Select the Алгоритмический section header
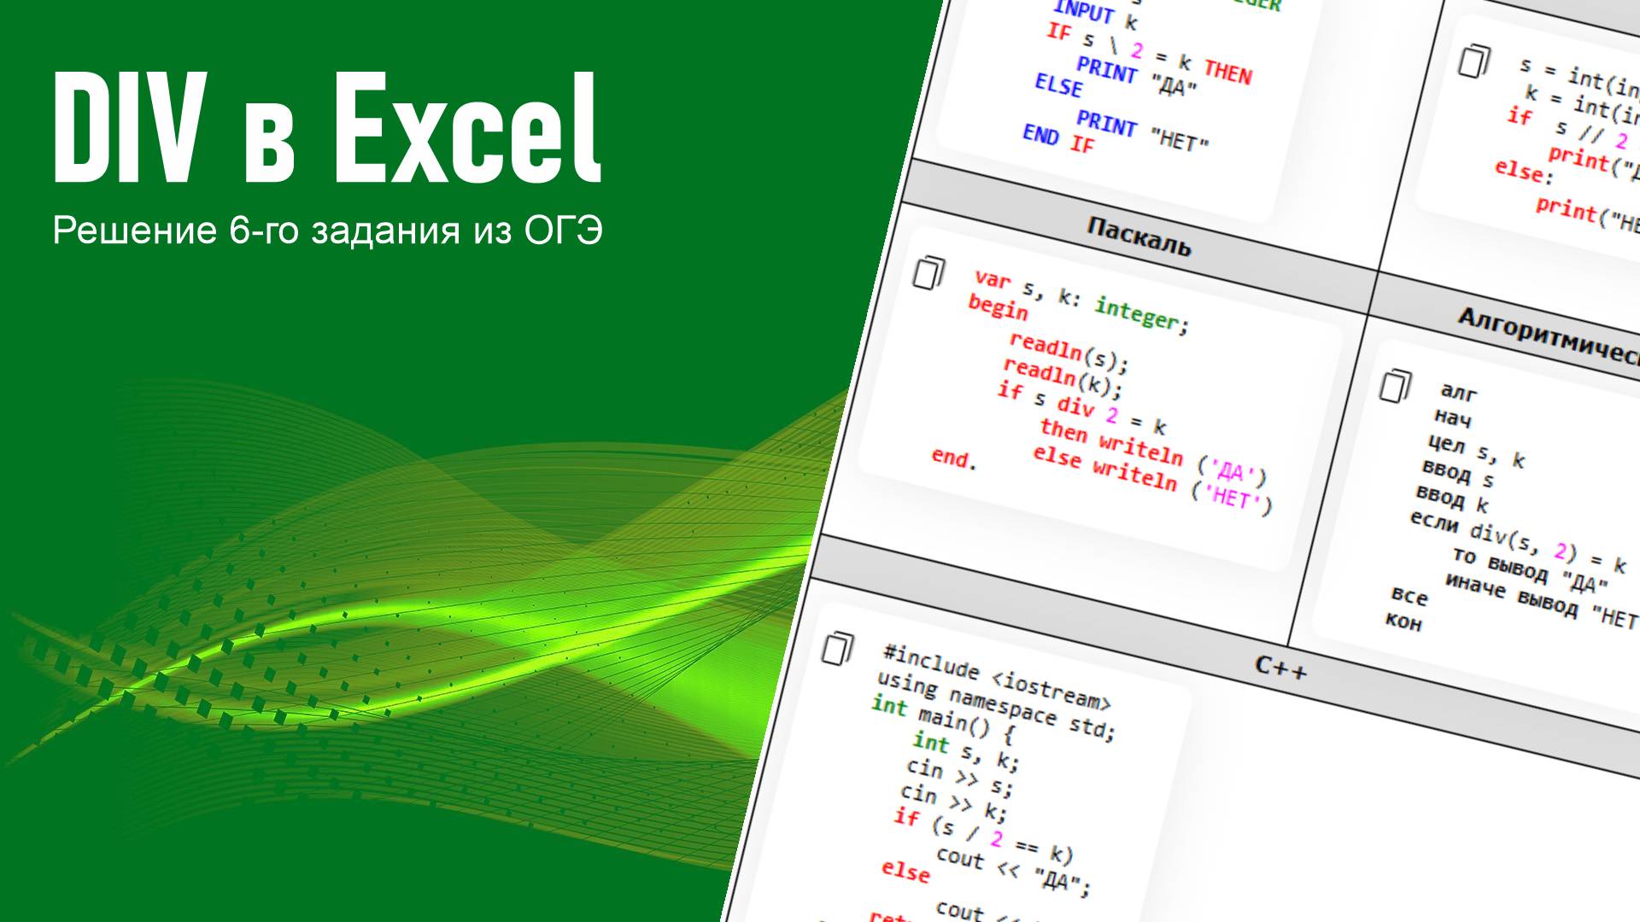This screenshot has width=1640, height=922. 1546,336
